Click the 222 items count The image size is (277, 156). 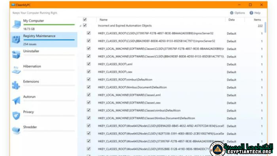tap(260, 26)
